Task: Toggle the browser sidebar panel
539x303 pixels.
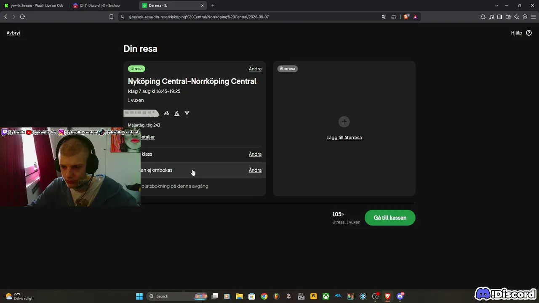Action: (x=499, y=17)
